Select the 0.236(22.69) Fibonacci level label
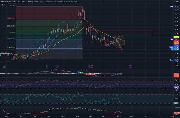180x118 pixels. [11, 18]
